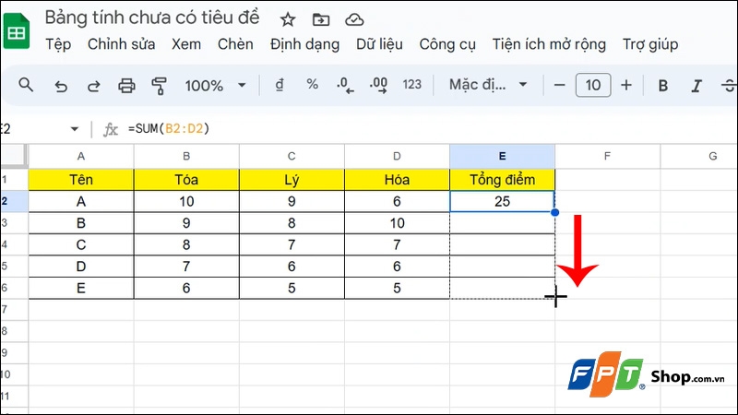
Task: Select cell A6 containing E
Action: 81,288
